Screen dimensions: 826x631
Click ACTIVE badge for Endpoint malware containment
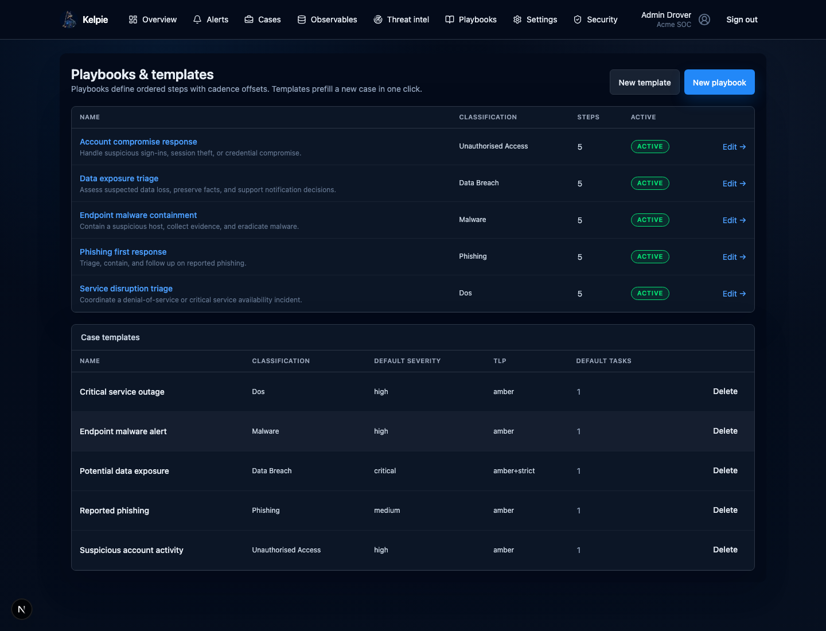tap(650, 220)
